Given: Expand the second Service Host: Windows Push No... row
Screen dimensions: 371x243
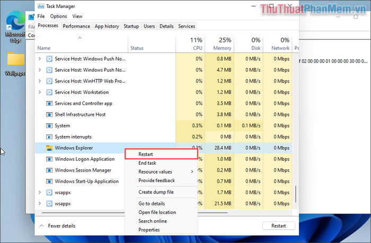Looking at the screenshot, I should coord(40,70).
